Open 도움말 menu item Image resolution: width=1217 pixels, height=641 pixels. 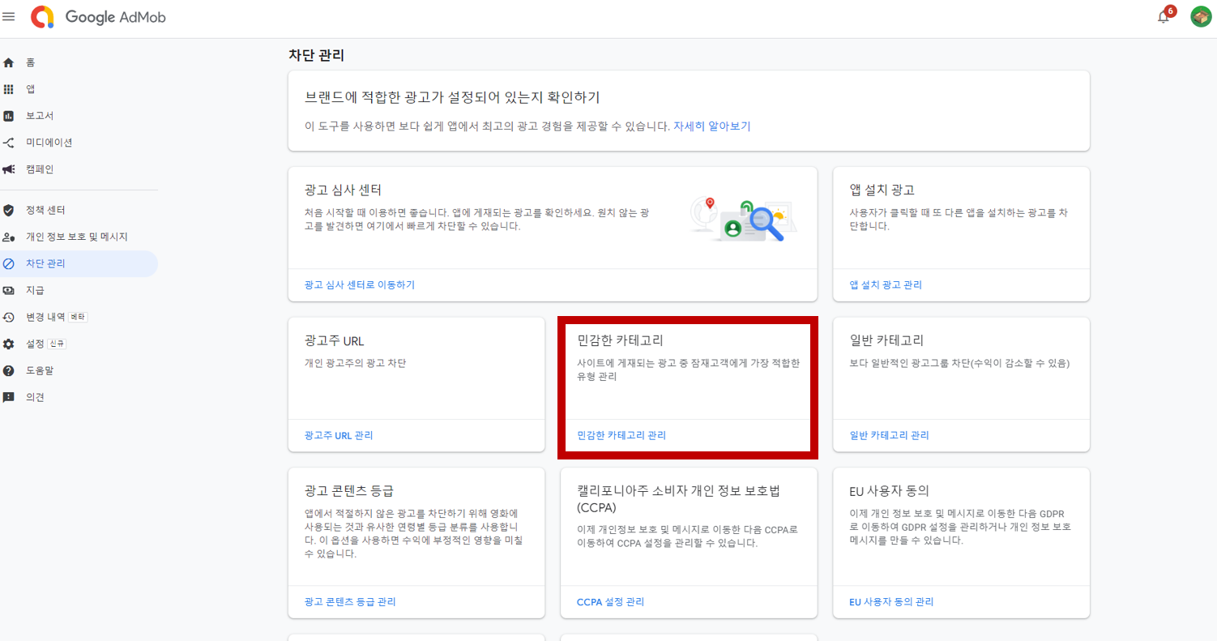click(x=40, y=370)
